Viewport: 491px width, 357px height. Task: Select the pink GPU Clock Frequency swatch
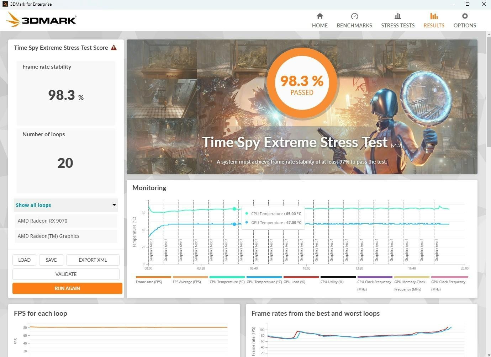coord(450,277)
